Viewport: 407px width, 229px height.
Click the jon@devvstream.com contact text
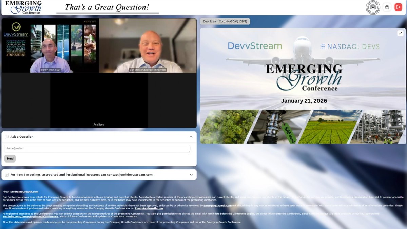pos(136,175)
